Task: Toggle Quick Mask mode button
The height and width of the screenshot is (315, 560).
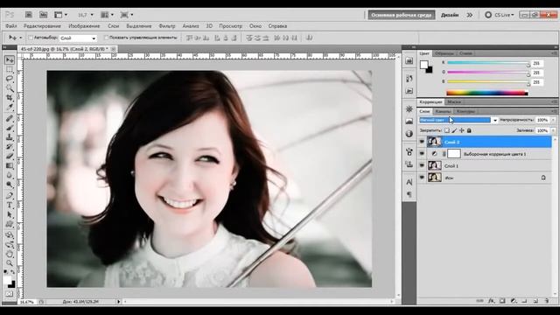Action: click(x=10, y=294)
